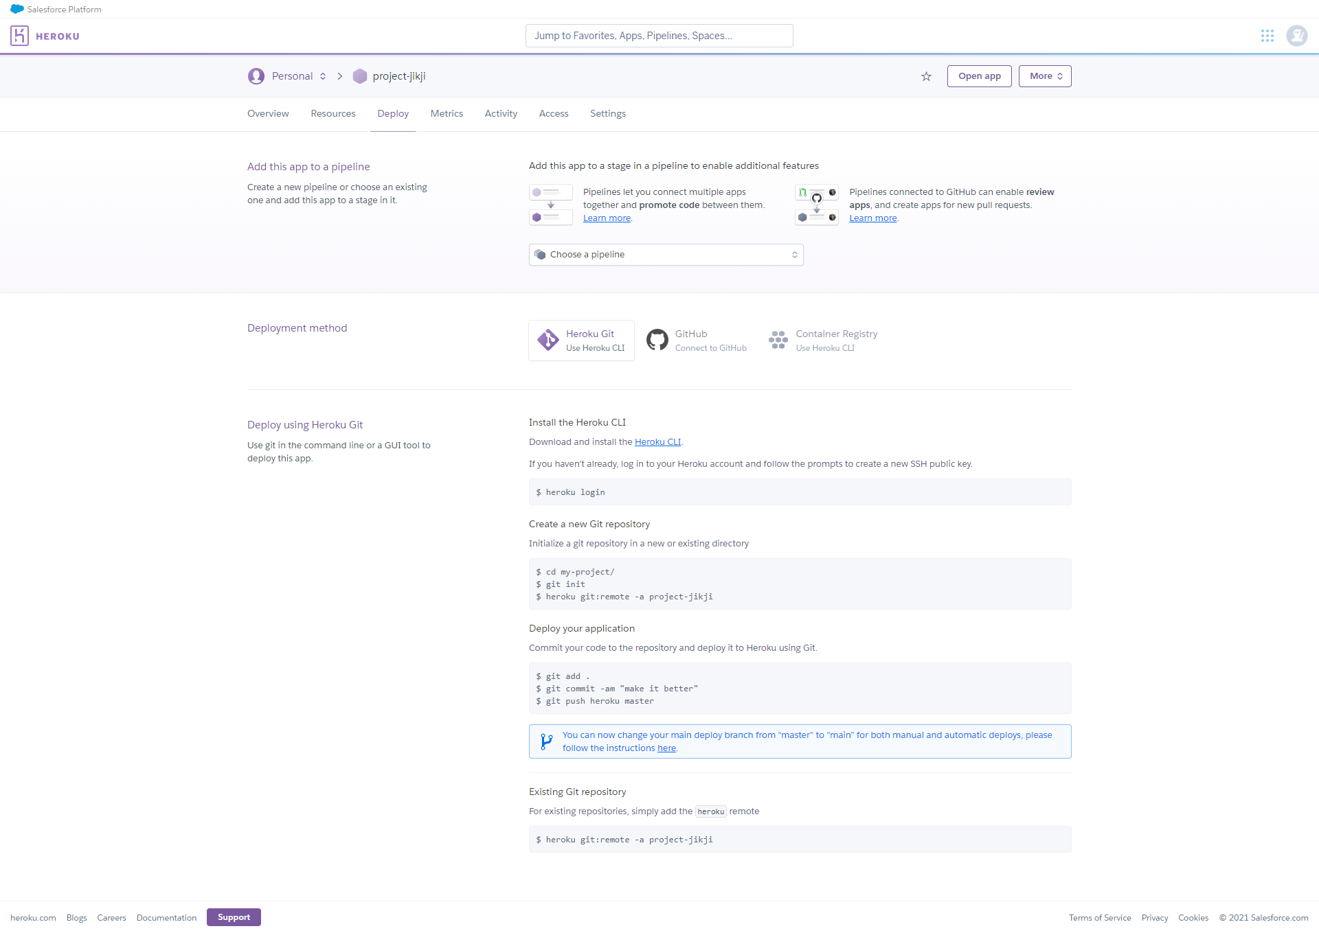Click the 'git commit -am' command line

(x=617, y=689)
